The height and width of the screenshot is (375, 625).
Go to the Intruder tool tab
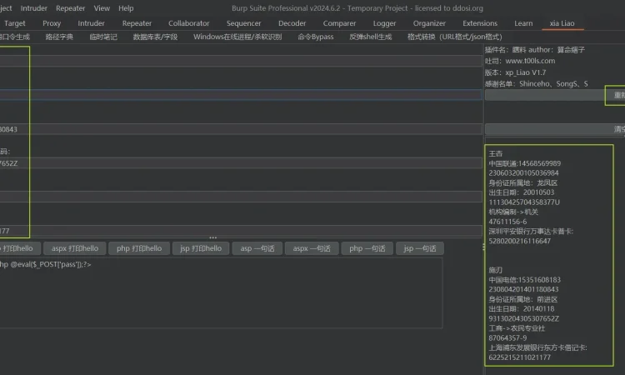click(91, 23)
